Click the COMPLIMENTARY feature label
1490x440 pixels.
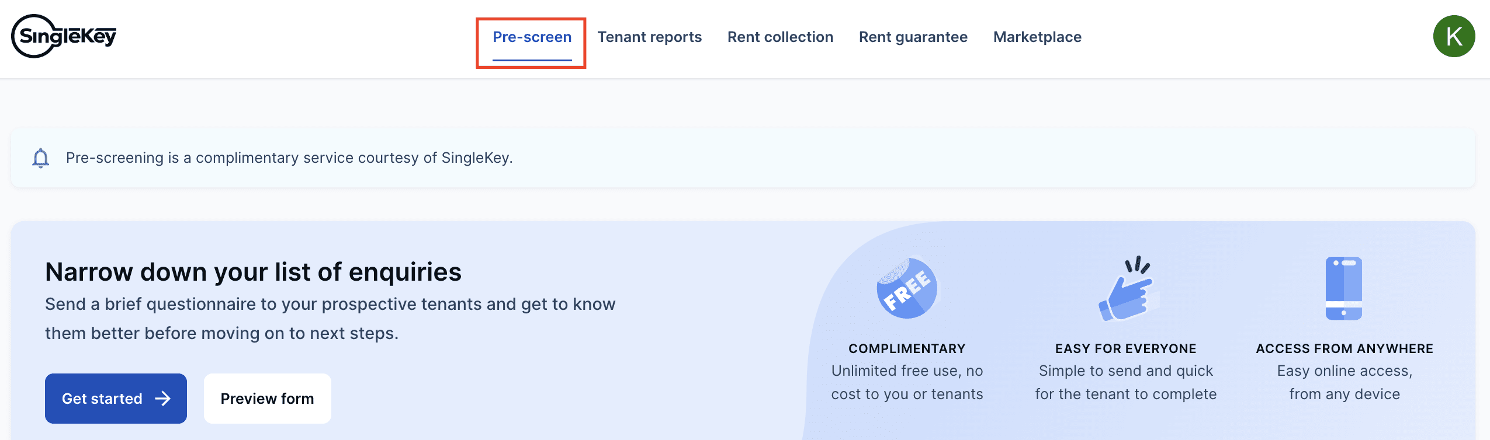907,348
